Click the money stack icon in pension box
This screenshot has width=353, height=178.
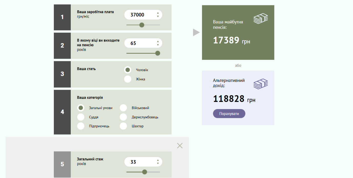tap(260, 19)
